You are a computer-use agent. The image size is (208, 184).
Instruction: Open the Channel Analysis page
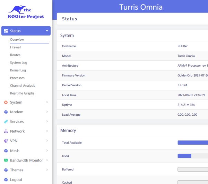click(23, 86)
